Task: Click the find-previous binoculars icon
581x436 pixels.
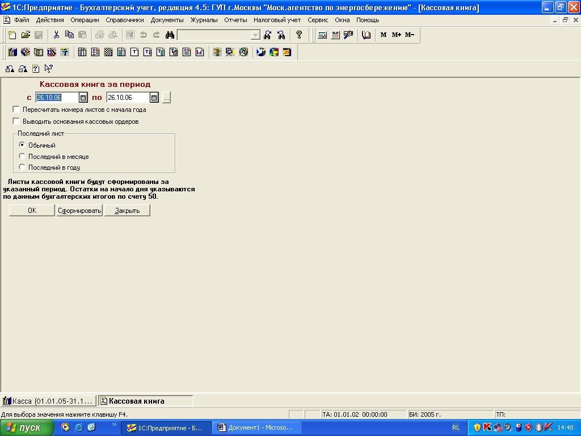Action: (x=281, y=35)
